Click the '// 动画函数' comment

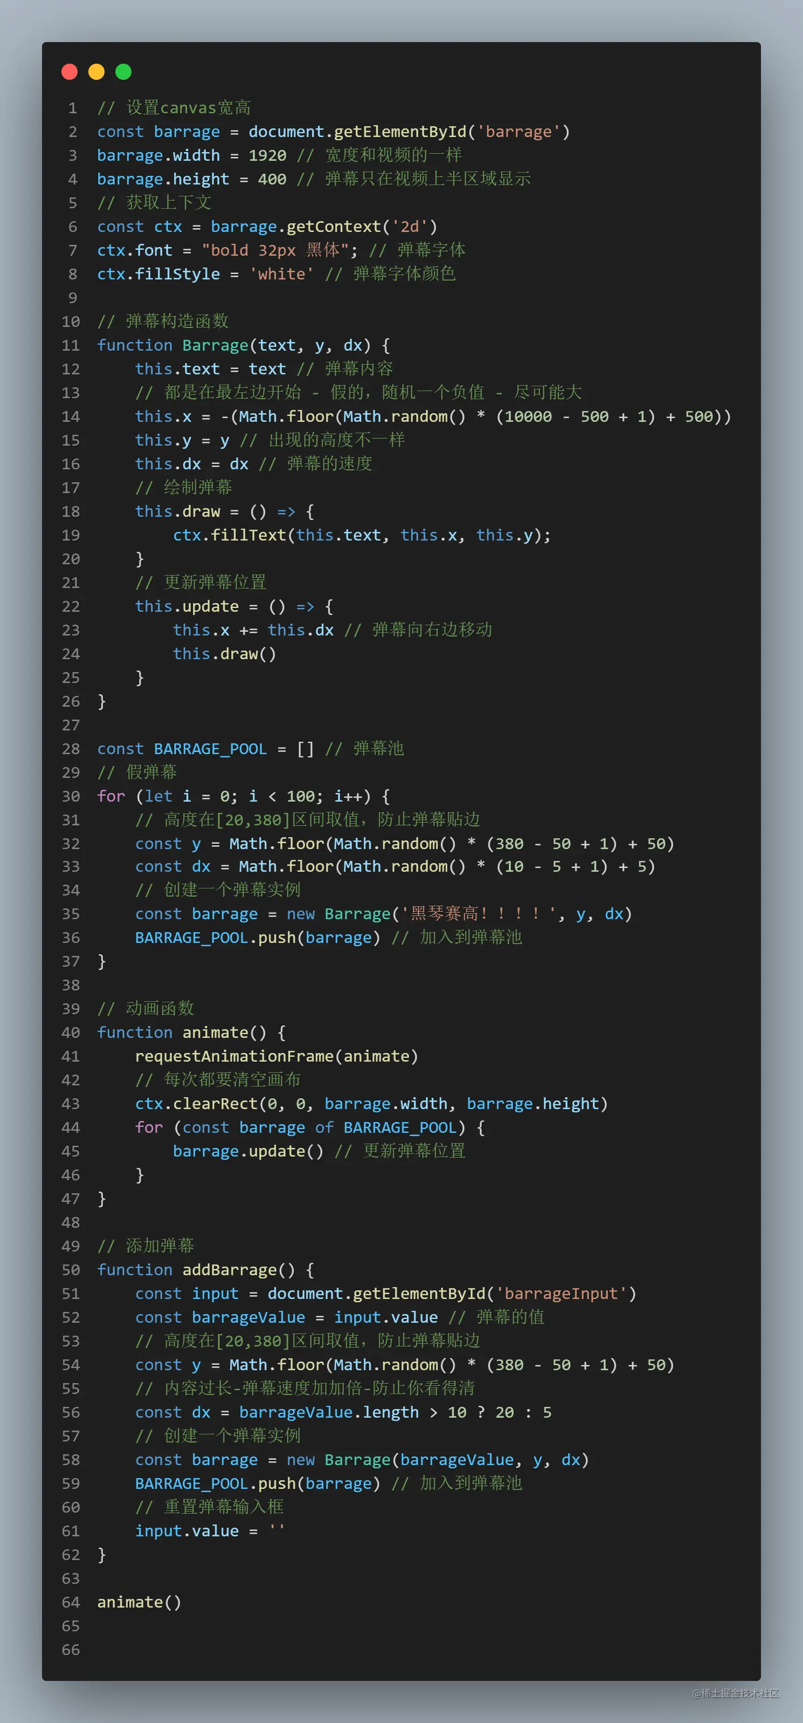146,1009
